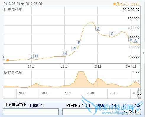Click the 21日 axis label
The width and height of the screenshot is (145, 117).
tap(64, 66)
